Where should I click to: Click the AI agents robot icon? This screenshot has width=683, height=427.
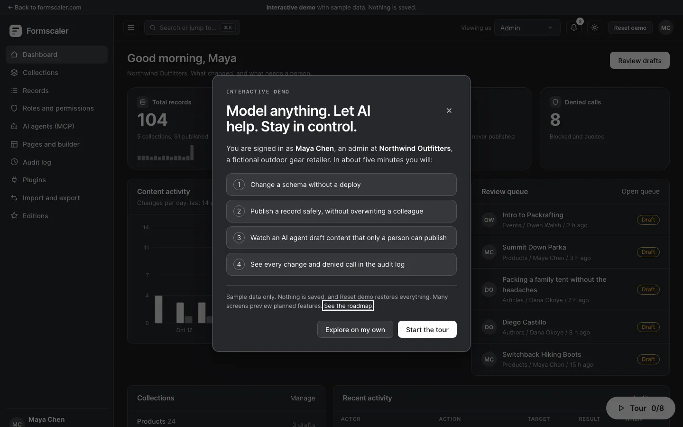[x=14, y=126]
